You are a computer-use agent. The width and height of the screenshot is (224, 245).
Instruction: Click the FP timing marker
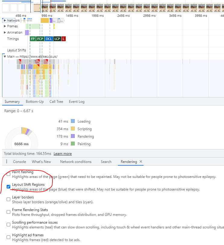pos(33,39)
